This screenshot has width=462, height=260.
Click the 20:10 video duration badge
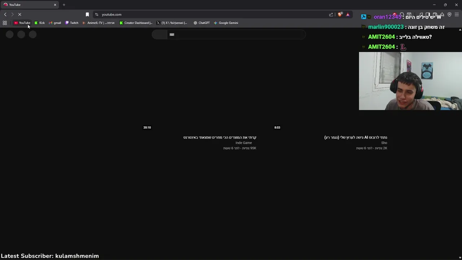point(147,127)
